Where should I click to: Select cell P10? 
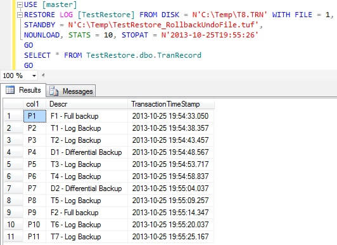click(x=35, y=225)
